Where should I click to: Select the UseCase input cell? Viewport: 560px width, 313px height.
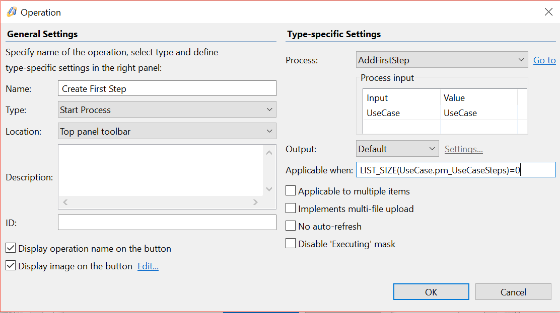(401, 113)
